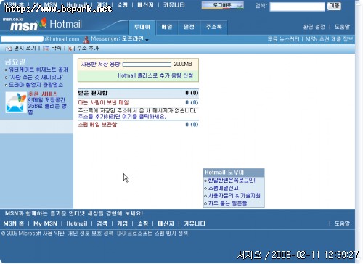Open the 스팸메일신고 report spam link

point(224,188)
